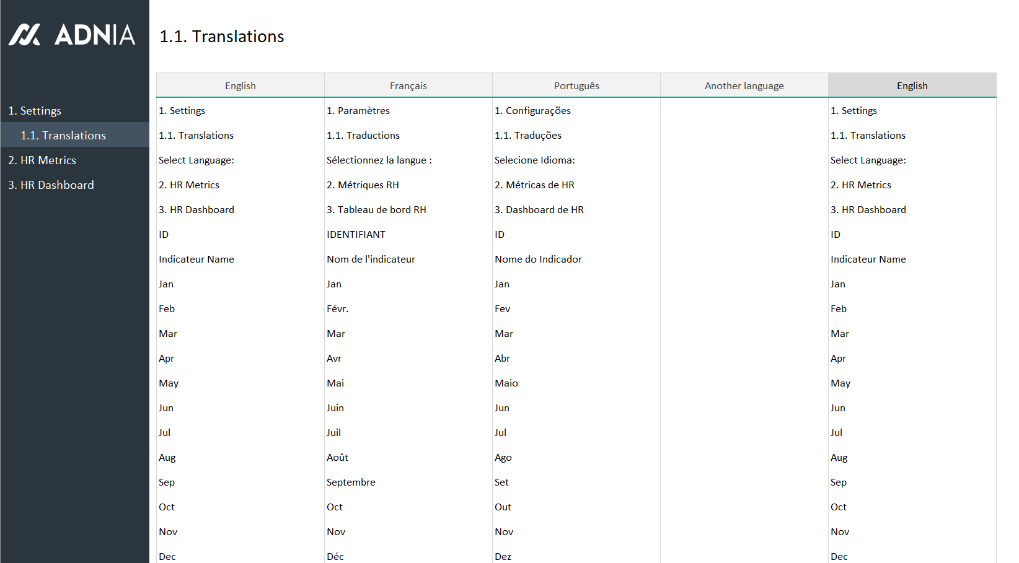
Task: Open 3. HR Dashboard from sidebar
Action: pyautogui.click(x=51, y=185)
